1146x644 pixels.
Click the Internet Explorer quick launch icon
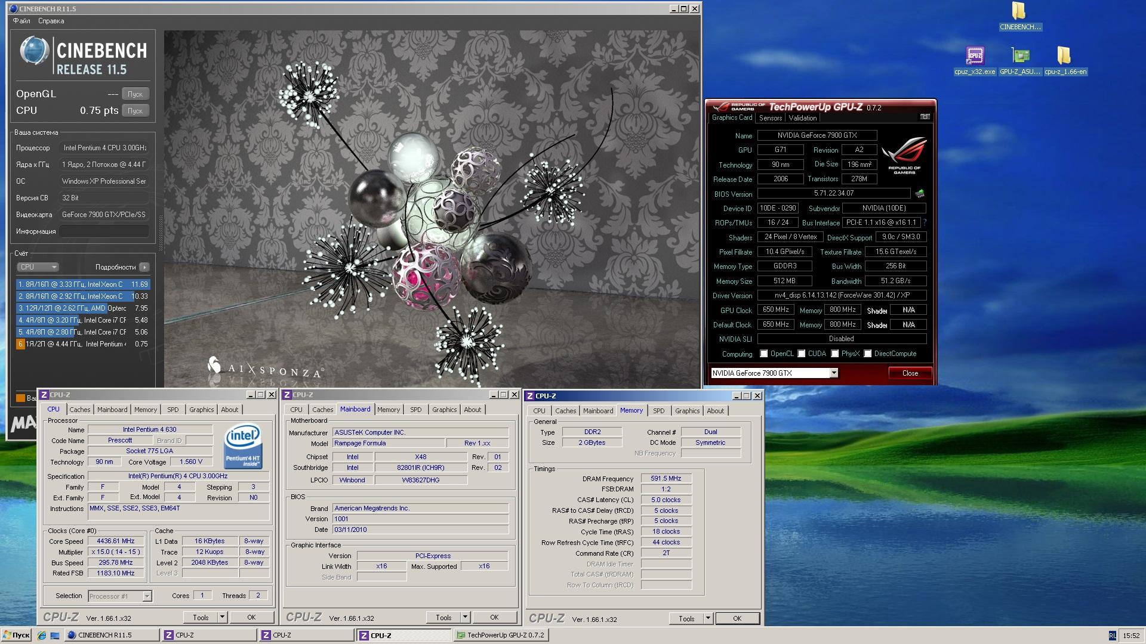pyautogui.click(x=41, y=636)
